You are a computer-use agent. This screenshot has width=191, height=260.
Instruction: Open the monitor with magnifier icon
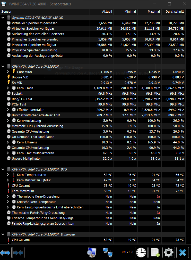tap(92, 253)
